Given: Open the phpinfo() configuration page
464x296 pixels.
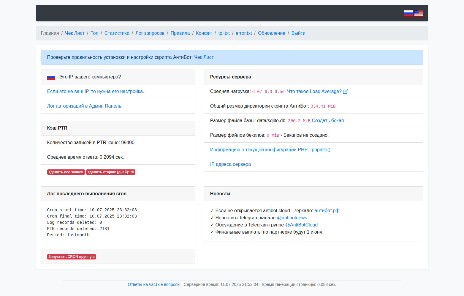Looking at the screenshot, I should pos(270,149).
